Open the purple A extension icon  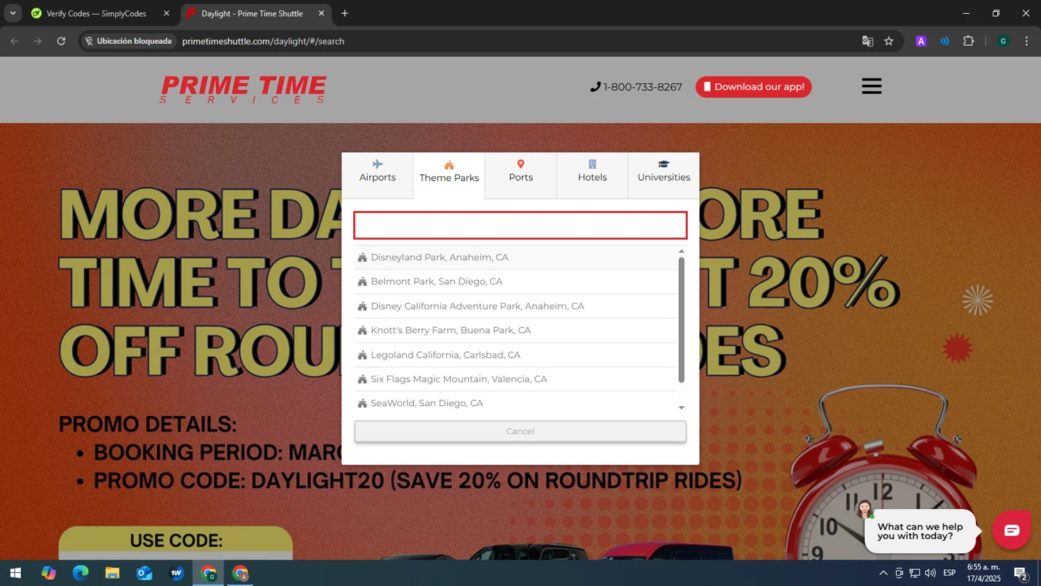coord(921,41)
